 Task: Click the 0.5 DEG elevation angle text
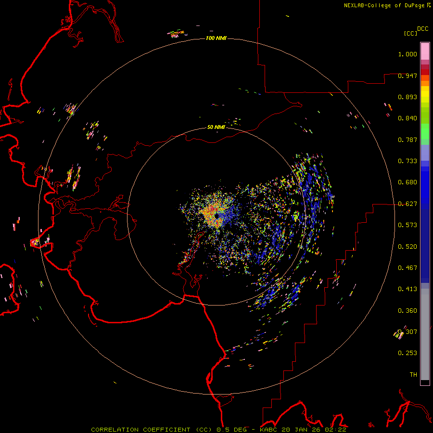coord(231,430)
